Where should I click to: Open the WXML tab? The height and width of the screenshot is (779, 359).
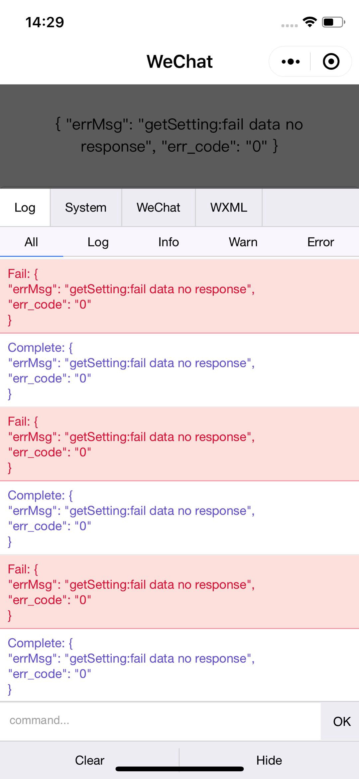229,208
